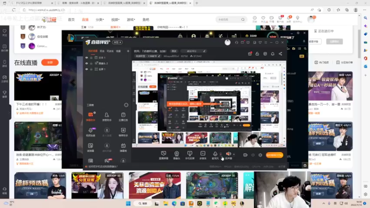The width and height of the screenshot is (370, 208).
Task: Open user avatar in streaming companion title bar
Action: (228, 43)
